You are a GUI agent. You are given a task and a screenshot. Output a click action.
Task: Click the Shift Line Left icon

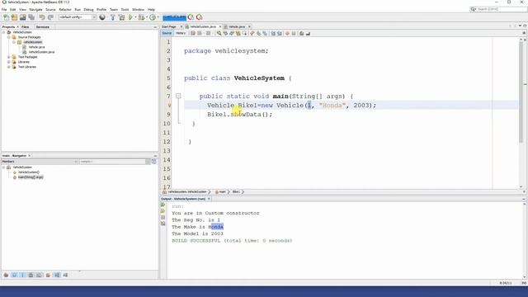point(273,33)
